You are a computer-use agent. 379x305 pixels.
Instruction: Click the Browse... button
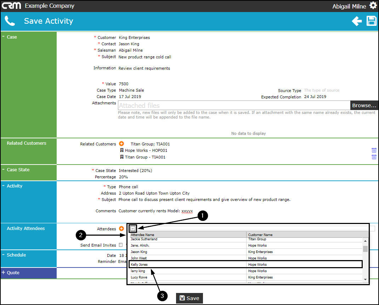[364, 105]
